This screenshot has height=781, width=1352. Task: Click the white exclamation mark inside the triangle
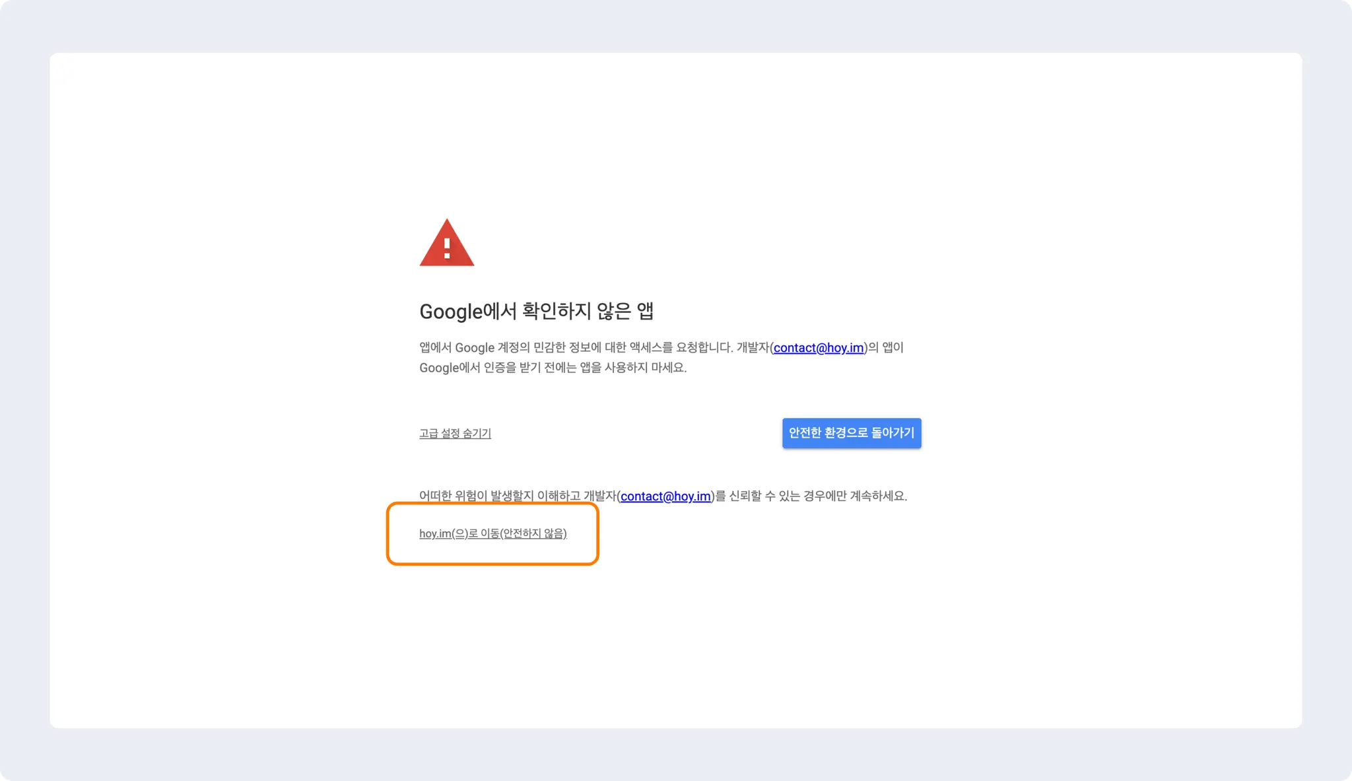tap(447, 248)
